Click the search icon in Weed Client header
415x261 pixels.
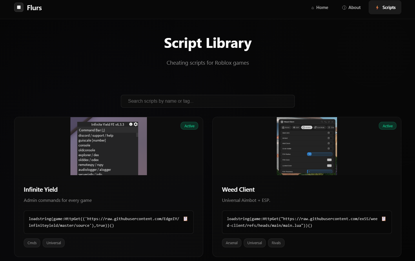pyautogui.click(x=322, y=122)
